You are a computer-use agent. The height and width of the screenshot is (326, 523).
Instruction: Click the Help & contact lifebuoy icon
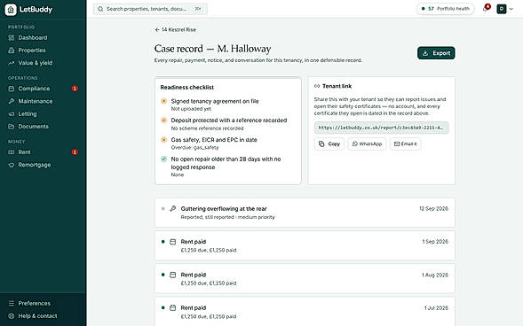coord(12,316)
